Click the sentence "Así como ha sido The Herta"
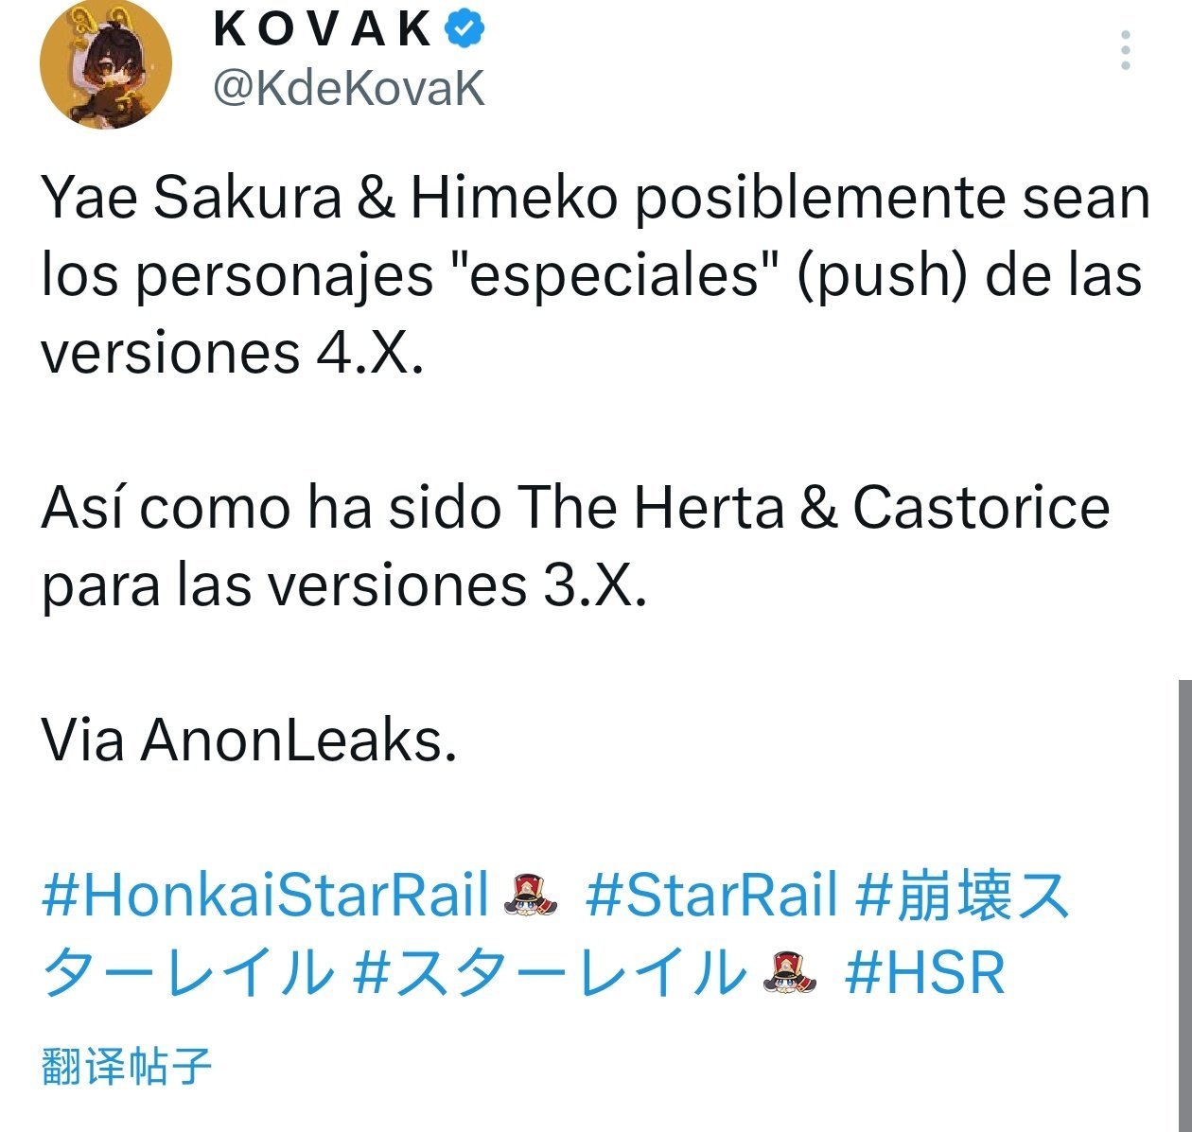Screen dimensions: 1192x1132 pyautogui.click(x=413, y=507)
